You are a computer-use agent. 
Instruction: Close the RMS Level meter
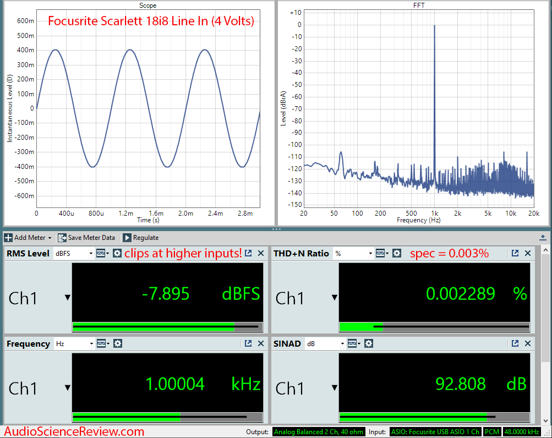click(261, 253)
